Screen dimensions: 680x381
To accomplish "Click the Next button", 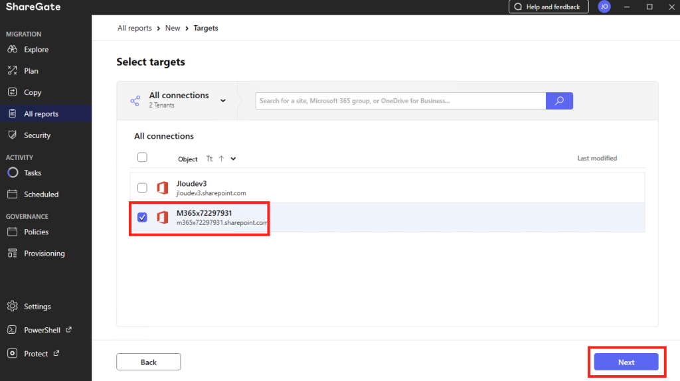I will click(626, 362).
